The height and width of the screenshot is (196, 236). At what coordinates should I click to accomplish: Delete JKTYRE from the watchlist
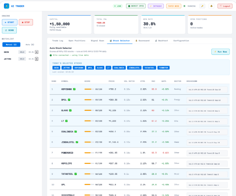click(x=36, y=59)
